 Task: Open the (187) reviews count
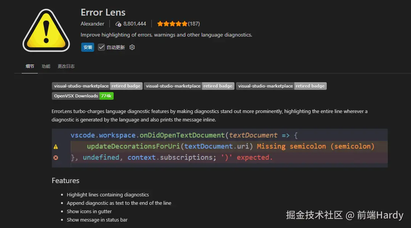[194, 24]
